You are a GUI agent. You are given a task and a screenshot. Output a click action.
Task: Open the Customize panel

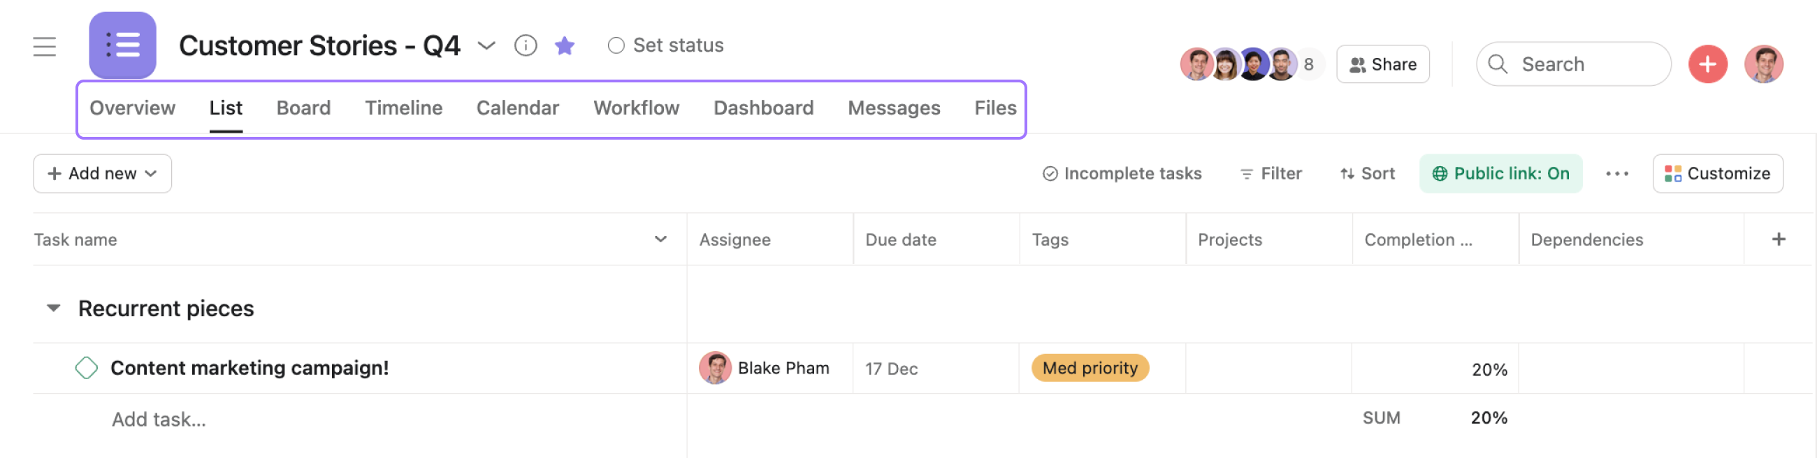(x=1717, y=173)
